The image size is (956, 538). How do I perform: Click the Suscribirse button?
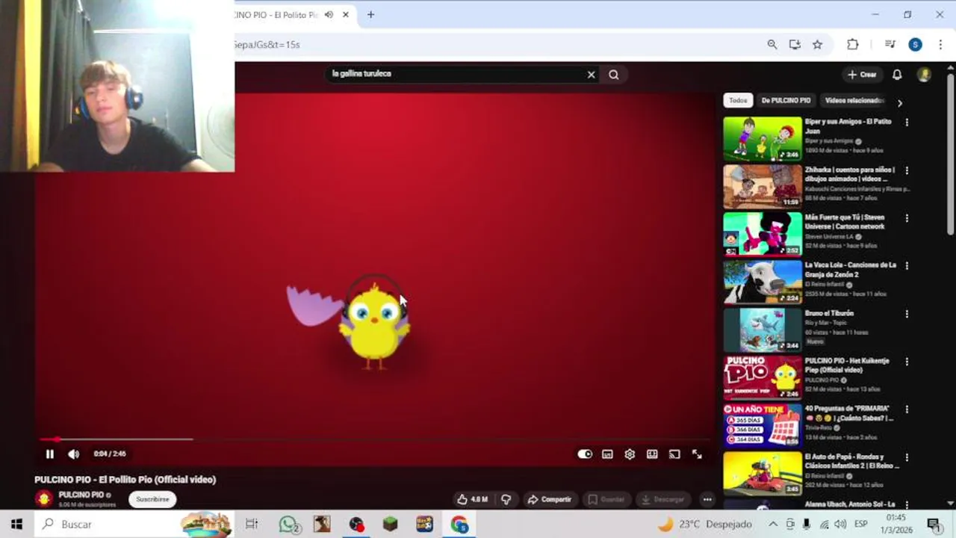click(x=153, y=499)
